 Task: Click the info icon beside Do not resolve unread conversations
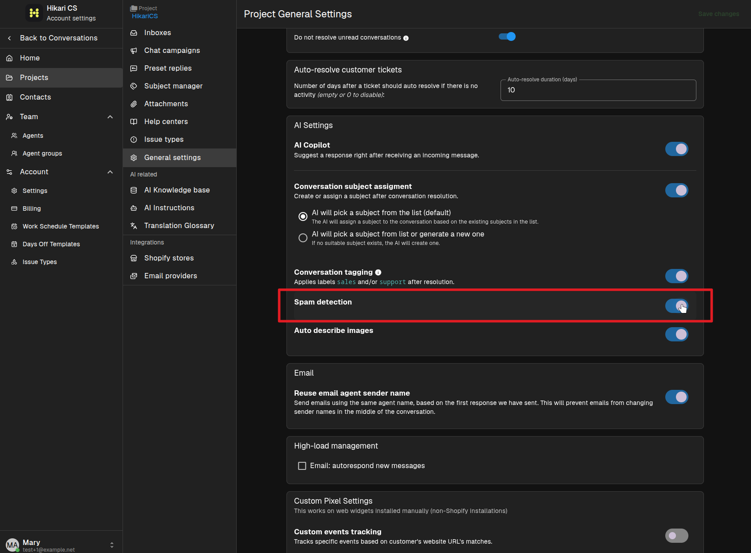coord(406,38)
